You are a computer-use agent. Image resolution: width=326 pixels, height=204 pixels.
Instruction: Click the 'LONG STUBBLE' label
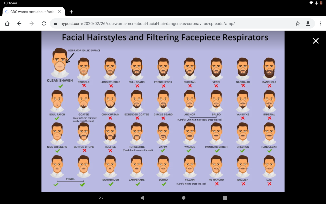tap(110, 82)
